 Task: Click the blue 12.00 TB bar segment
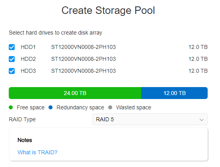[x=174, y=93]
